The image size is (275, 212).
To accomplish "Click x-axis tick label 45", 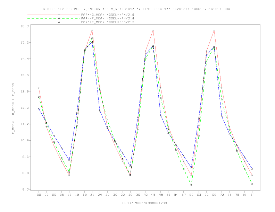I will [153, 195].
